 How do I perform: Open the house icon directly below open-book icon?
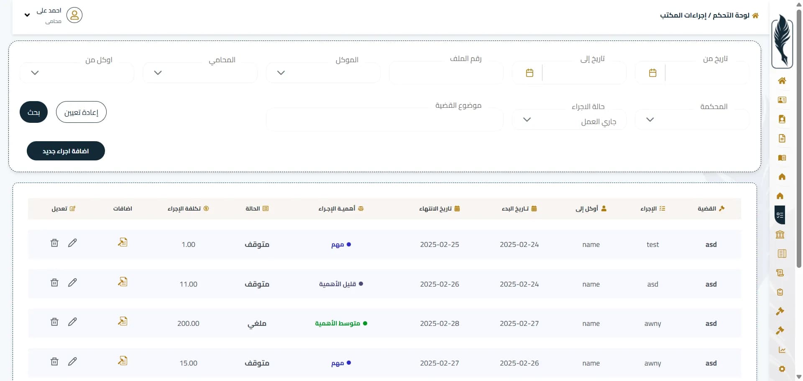(x=782, y=177)
